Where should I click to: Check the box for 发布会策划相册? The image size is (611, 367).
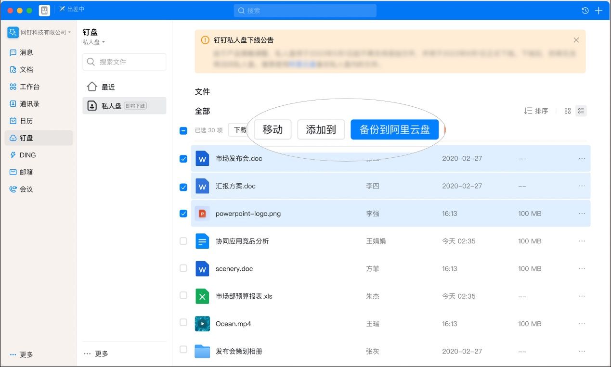point(183,349)
